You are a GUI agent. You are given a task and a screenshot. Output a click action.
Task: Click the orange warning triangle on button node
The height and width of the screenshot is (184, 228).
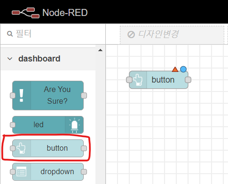(175, 69)
